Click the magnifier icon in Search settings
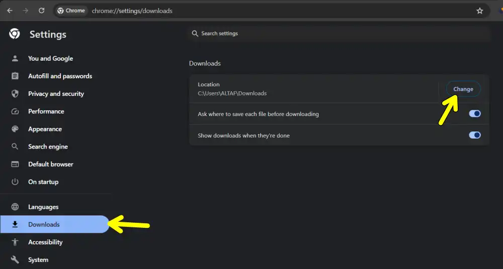Image resolution: width=503 pixels, height=269 pixels. point(195,33)
